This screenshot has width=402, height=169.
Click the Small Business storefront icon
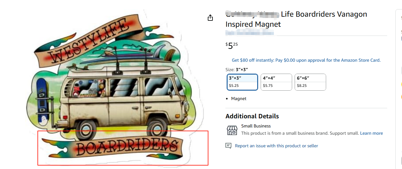tap(232, 130)
